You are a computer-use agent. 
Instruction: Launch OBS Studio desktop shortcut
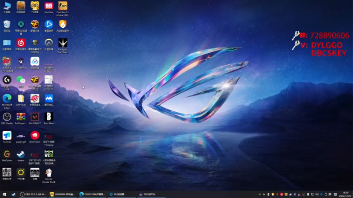click(x=7, y=119)
